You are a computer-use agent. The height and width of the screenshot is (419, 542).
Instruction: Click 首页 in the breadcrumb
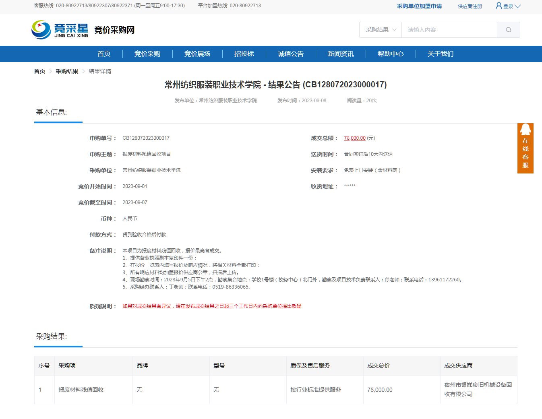[x=39, y=71]
